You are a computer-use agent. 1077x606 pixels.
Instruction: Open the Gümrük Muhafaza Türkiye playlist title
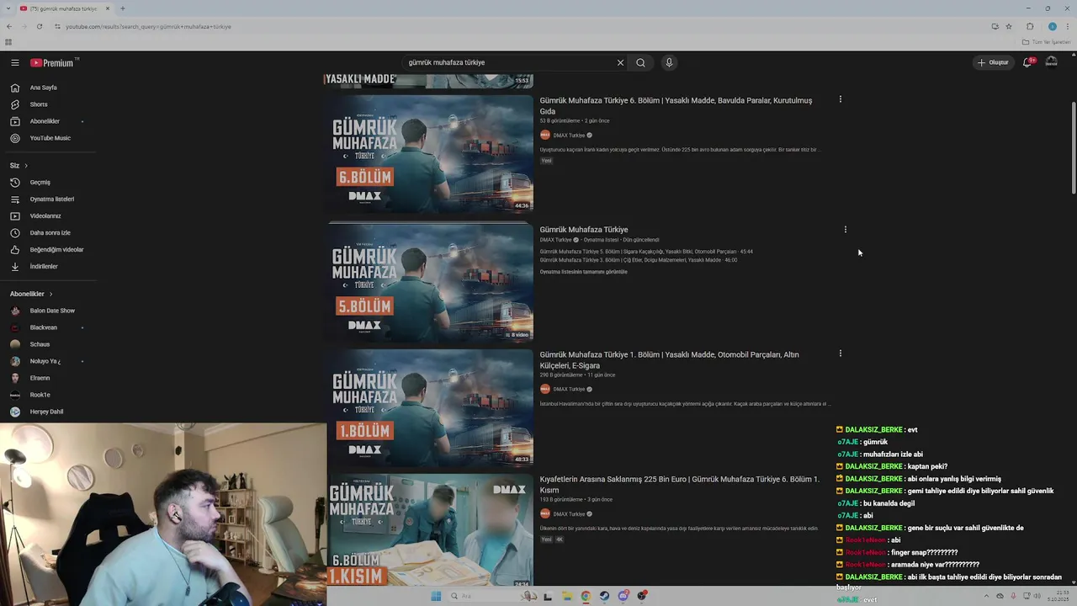tap(584, 229)
